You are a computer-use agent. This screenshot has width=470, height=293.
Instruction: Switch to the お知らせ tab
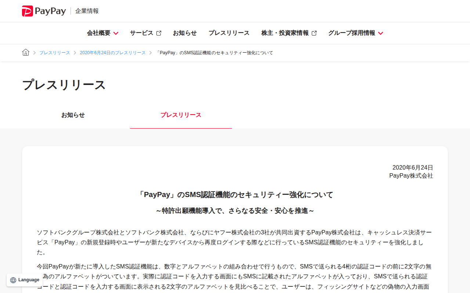(x=73, y=115)
